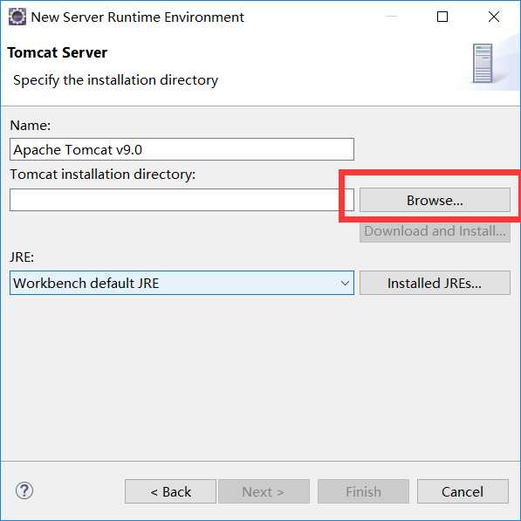Click the Next button
The height and width of the screenshot is (521, 521).
(x=264, y=491)
